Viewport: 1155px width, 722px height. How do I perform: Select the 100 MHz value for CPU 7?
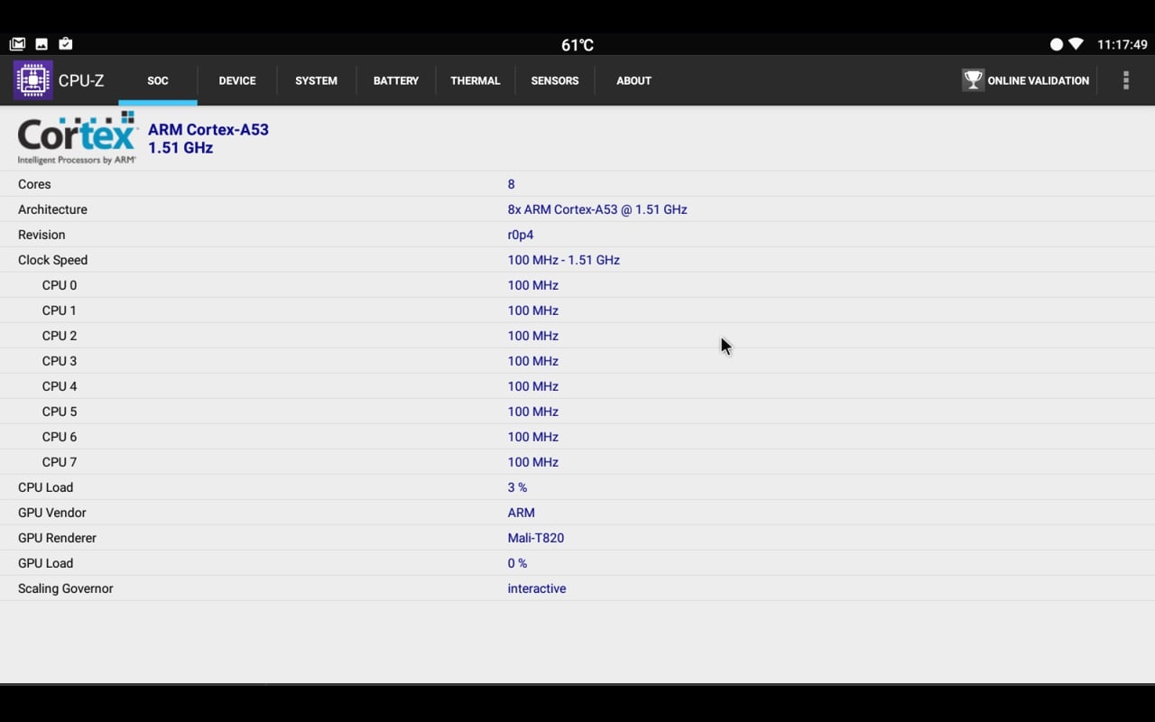click(x=533, y=462)
